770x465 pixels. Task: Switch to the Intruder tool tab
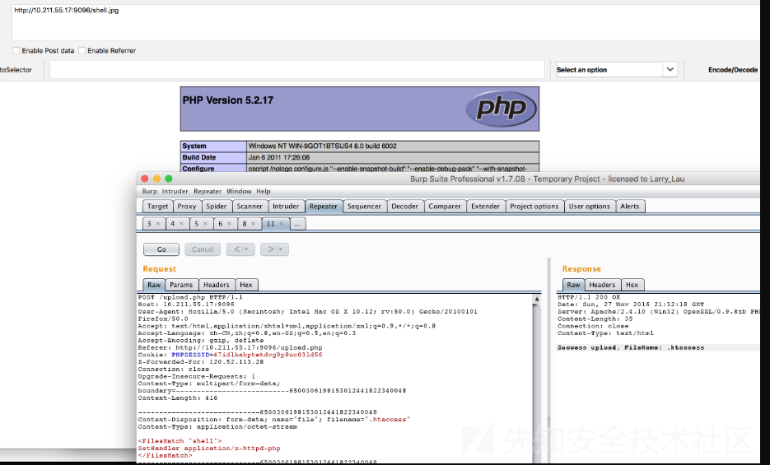[286, 207]
